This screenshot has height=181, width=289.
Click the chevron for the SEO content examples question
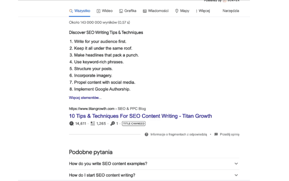pyautogui.click(x=236, y=164)
